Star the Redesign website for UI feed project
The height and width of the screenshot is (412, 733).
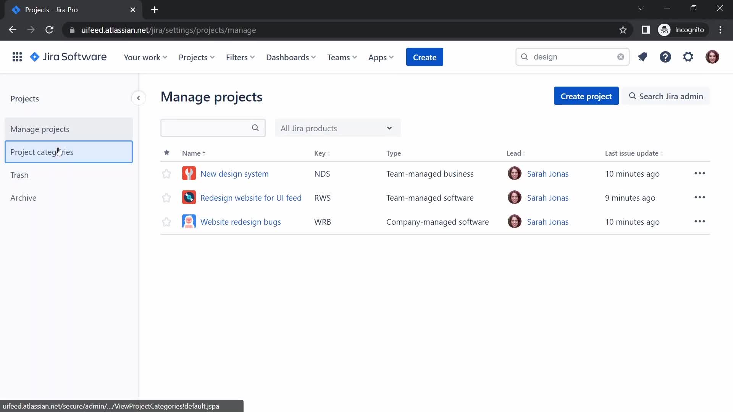click(x=166, y=198)
